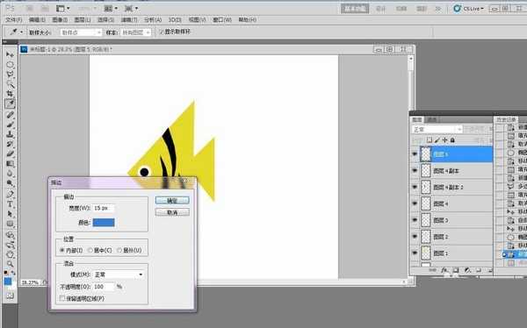Select the Move tool

pos(10,54)
